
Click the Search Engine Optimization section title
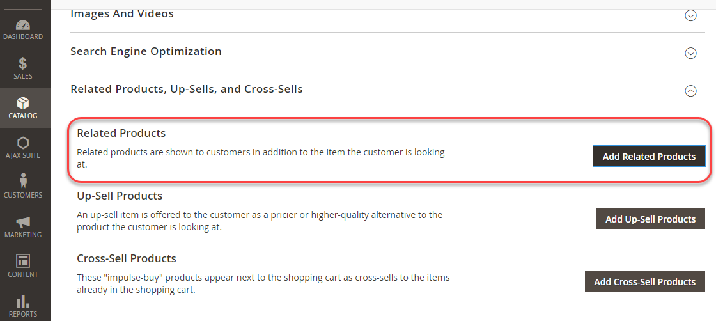tap(146, 51)
